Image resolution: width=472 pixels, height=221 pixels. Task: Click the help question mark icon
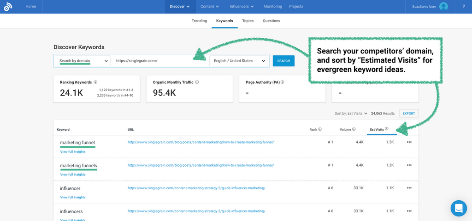coord(463,6)
